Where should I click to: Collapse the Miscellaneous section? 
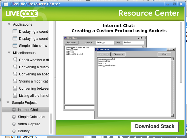(9, 53)
